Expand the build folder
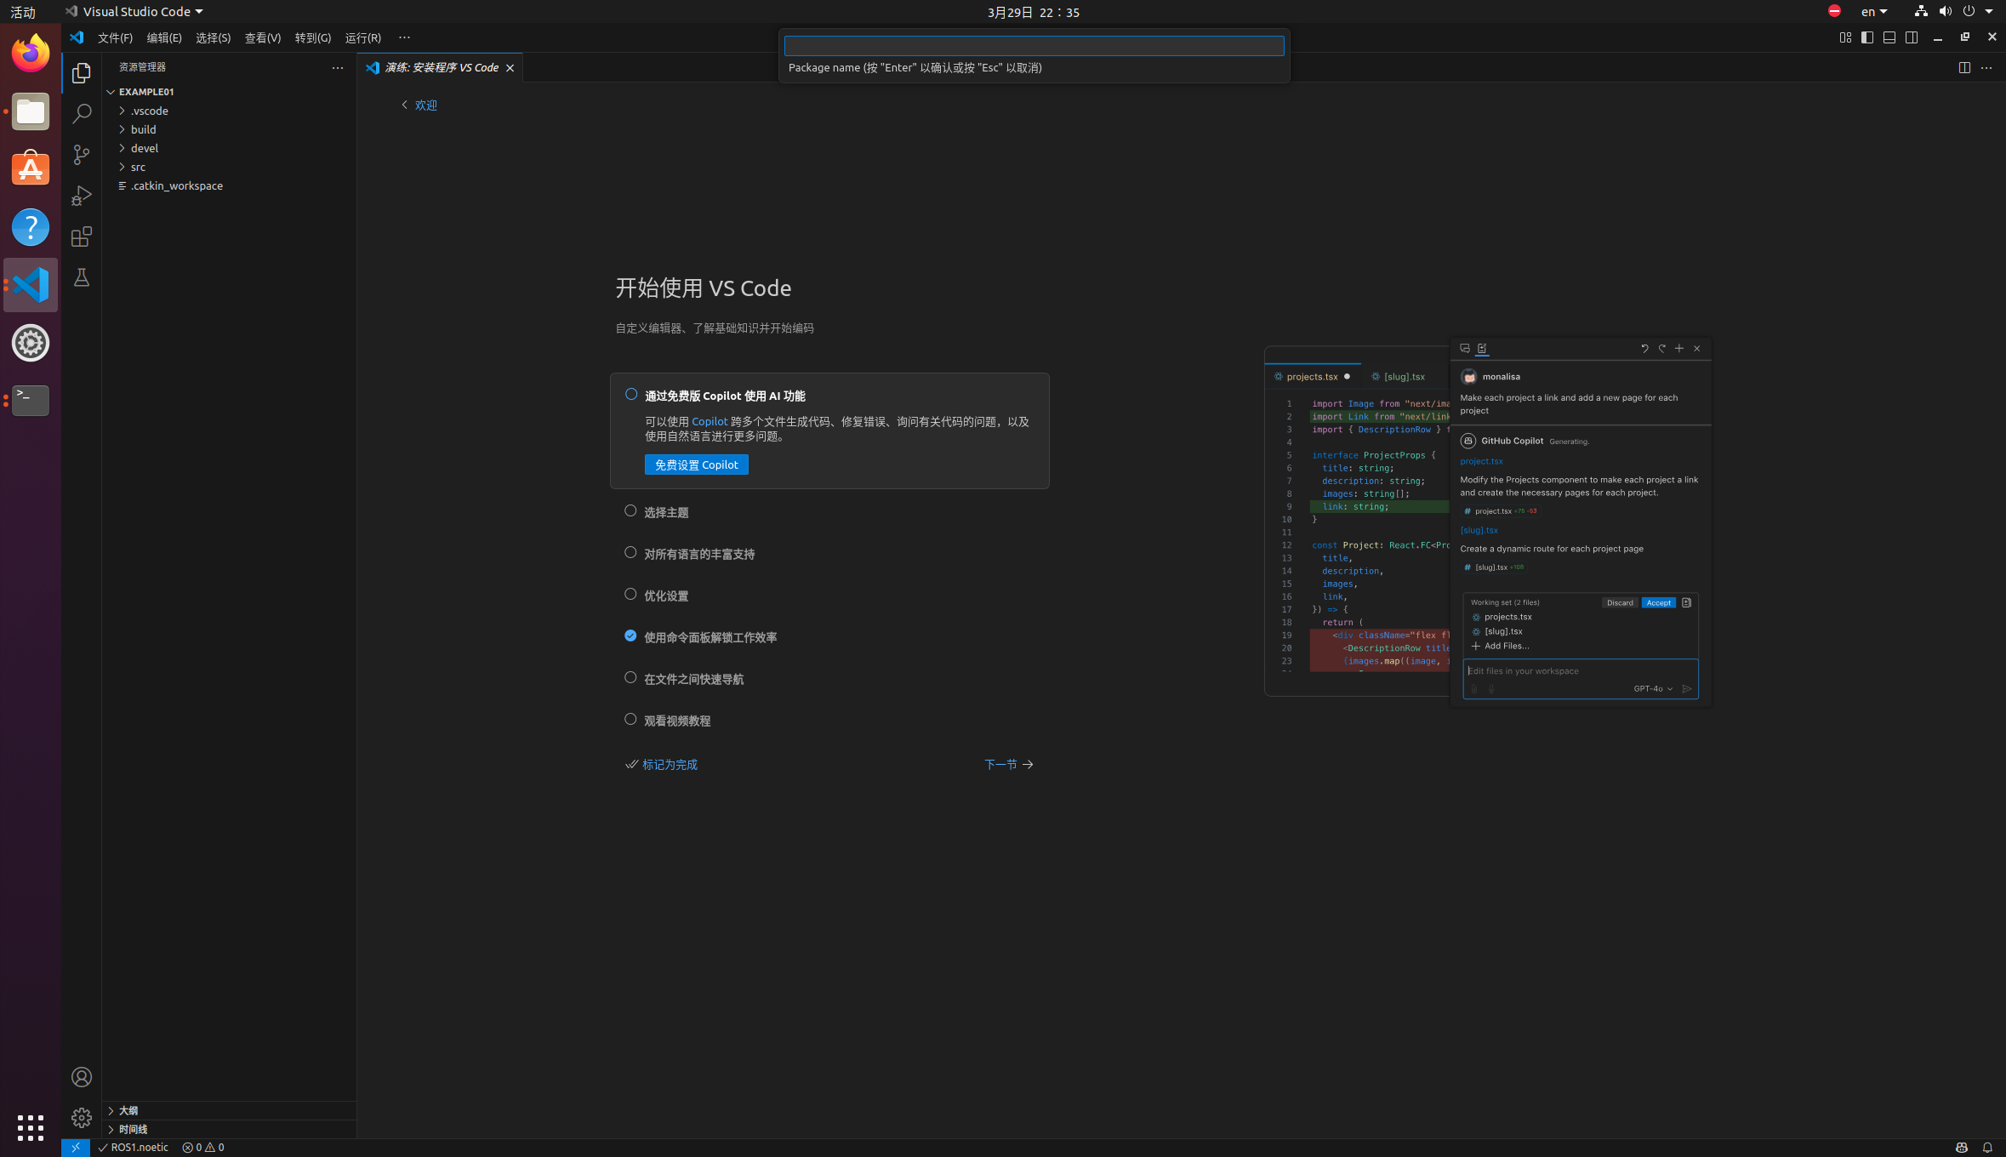 143,129
